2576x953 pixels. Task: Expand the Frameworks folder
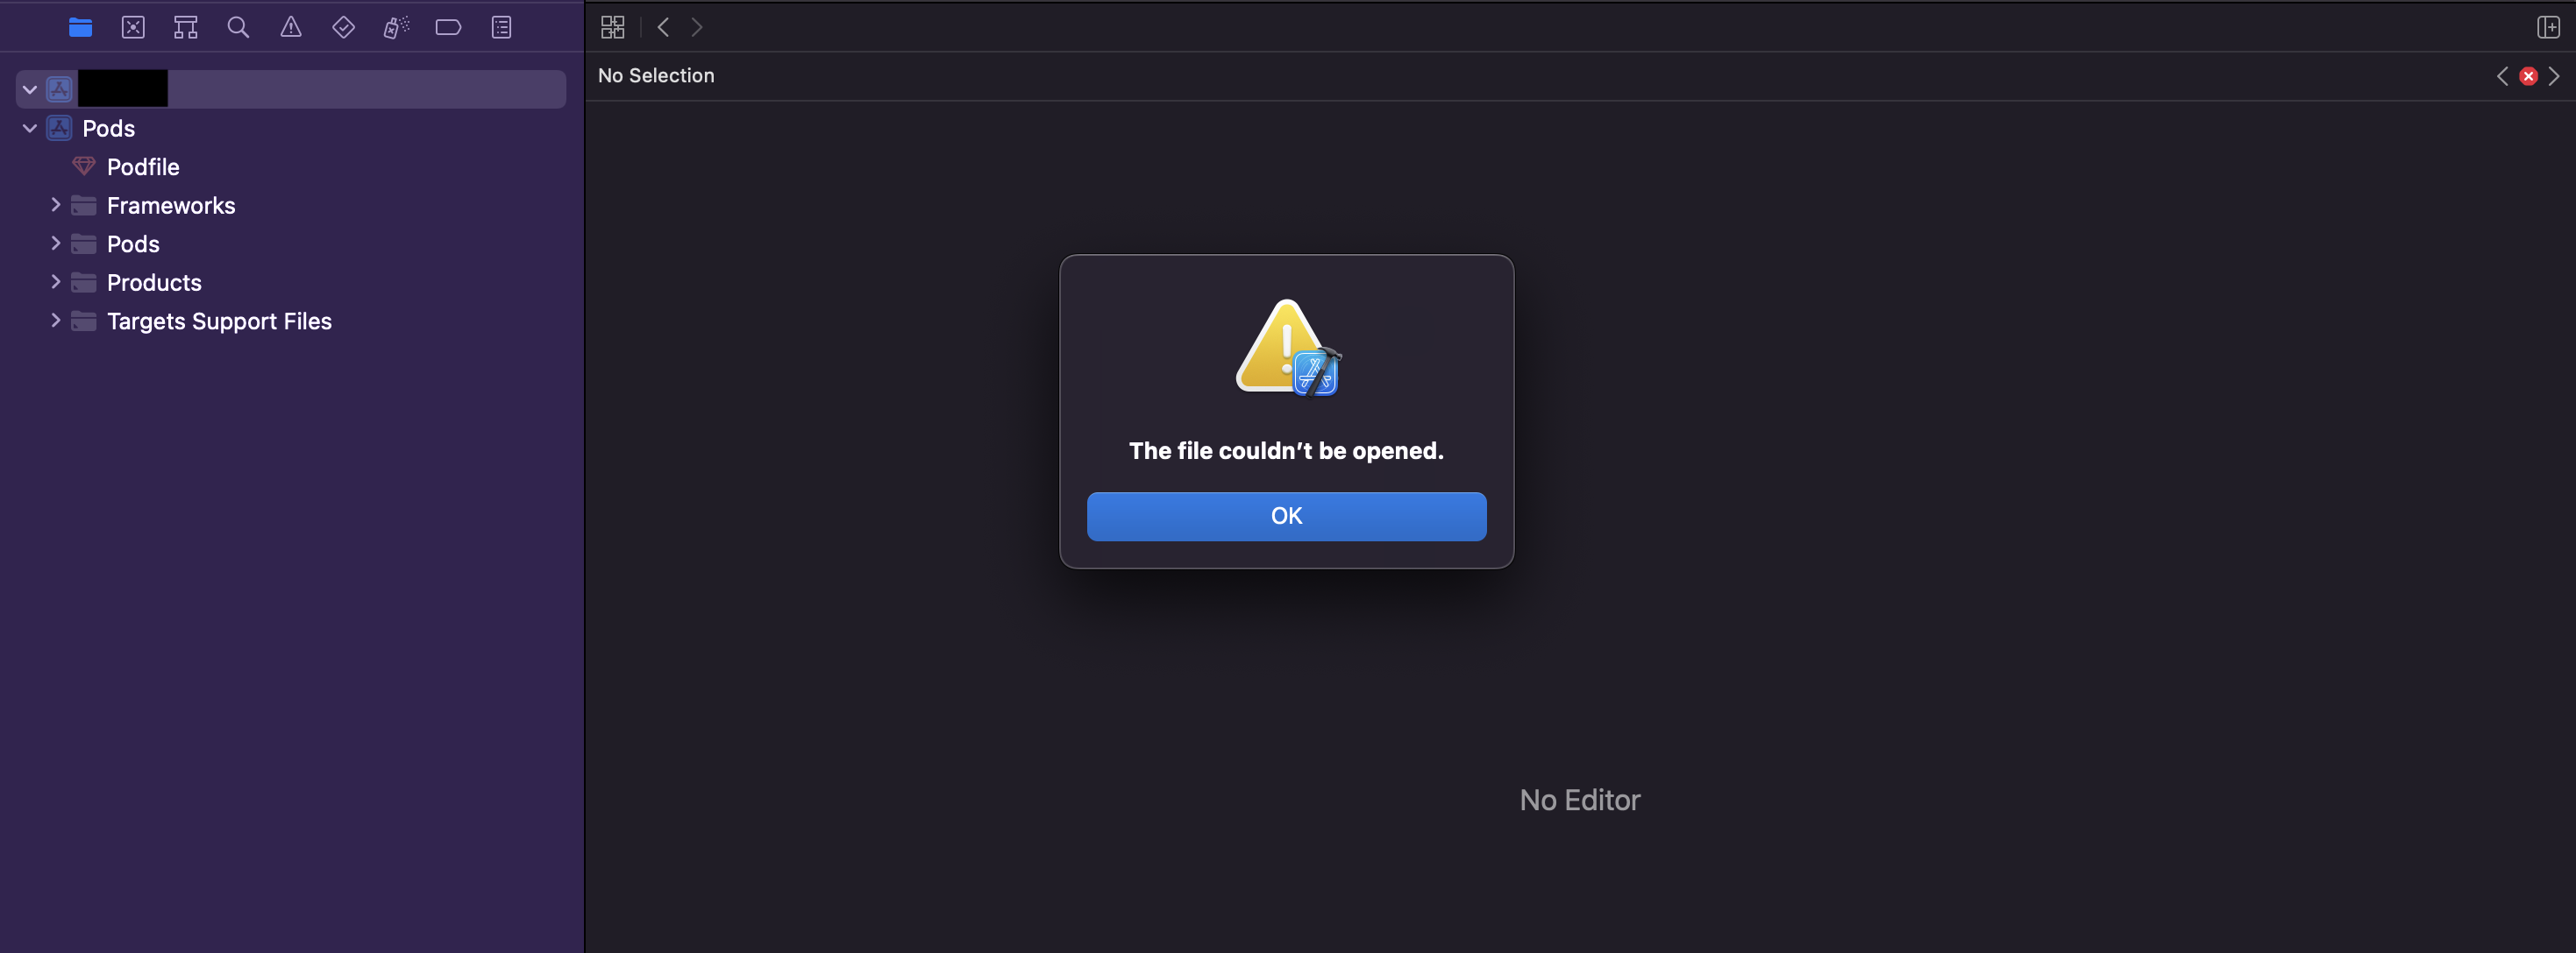coord(56,205)
